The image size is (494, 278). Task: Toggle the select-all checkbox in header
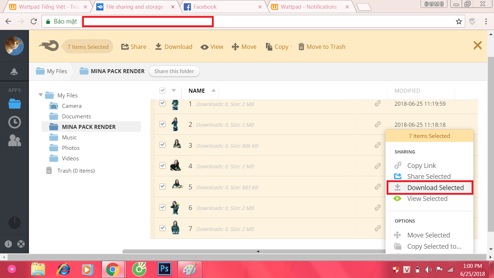(x=162, y=90)
